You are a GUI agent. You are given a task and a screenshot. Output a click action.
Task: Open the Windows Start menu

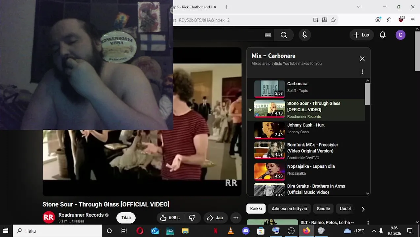pos(6,231)
